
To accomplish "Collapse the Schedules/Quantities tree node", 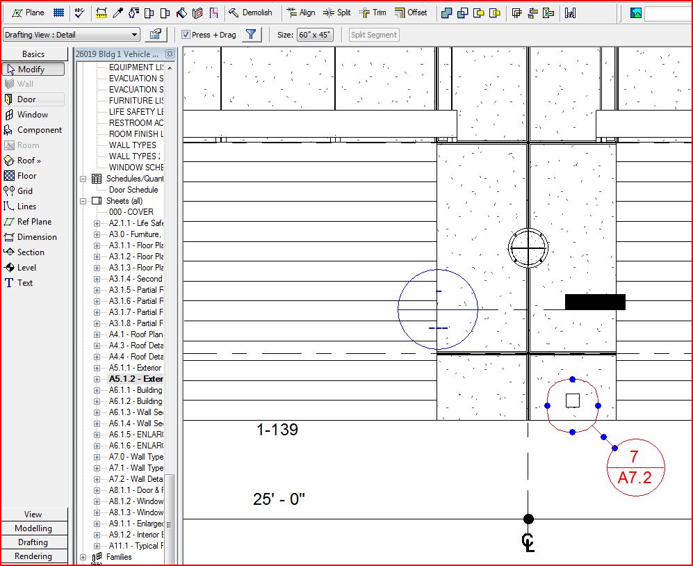I will (83, 179).
